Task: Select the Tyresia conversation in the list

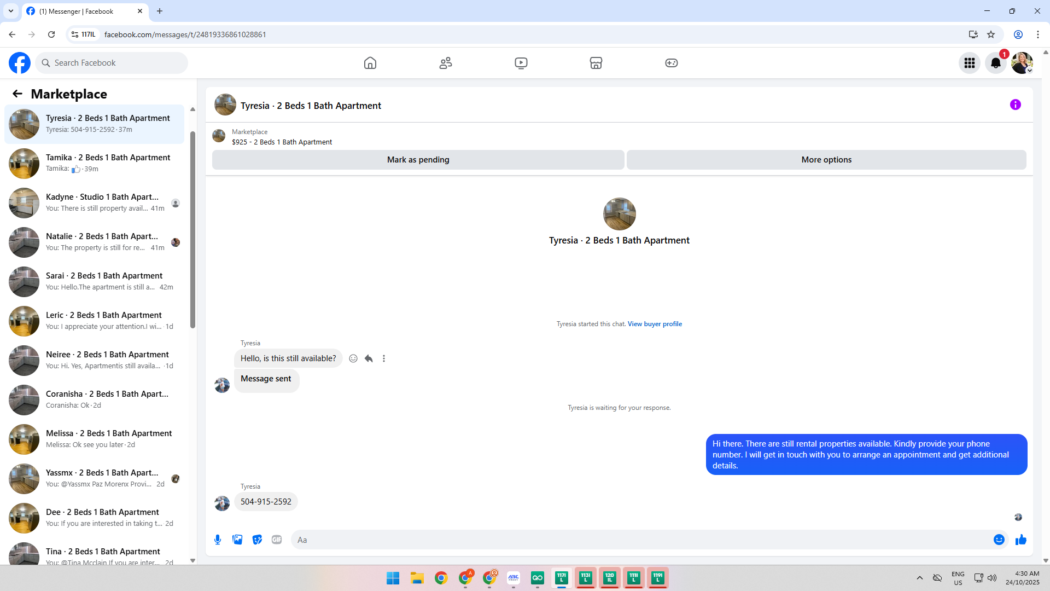Action: [95, 124]
